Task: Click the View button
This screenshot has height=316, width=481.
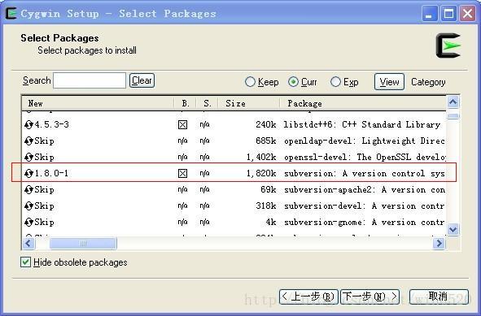Action: [x=389, y=82]
